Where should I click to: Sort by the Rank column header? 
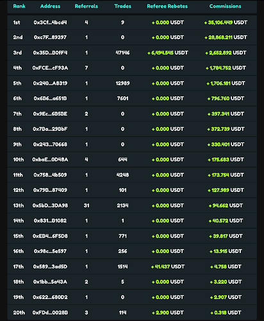(19, 6)
